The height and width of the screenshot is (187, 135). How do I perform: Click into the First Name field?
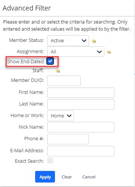pyautogui.click(x=81, y=93)
